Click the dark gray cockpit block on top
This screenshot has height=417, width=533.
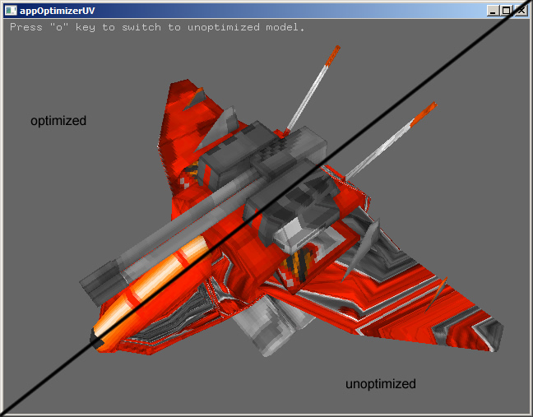[x=247, y=148]
